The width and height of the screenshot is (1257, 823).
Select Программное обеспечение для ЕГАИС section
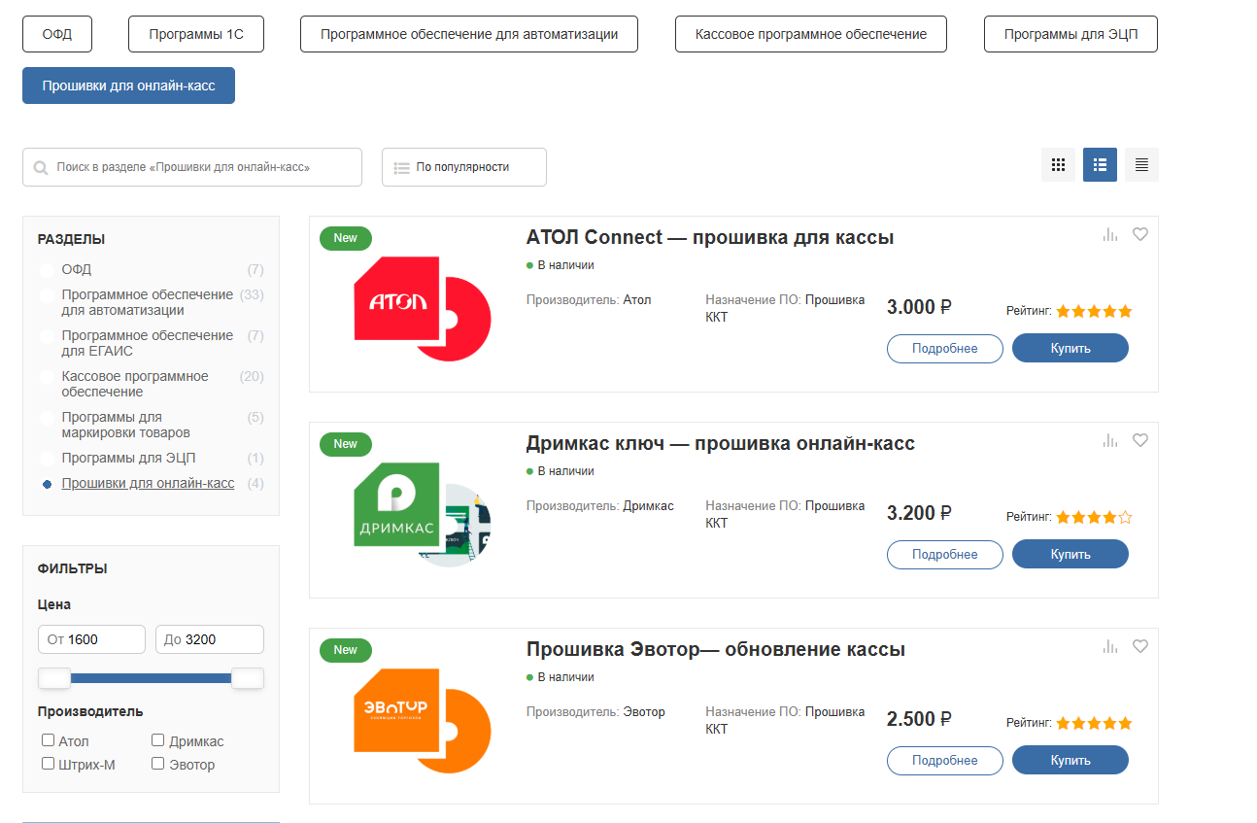click(148, 343)
